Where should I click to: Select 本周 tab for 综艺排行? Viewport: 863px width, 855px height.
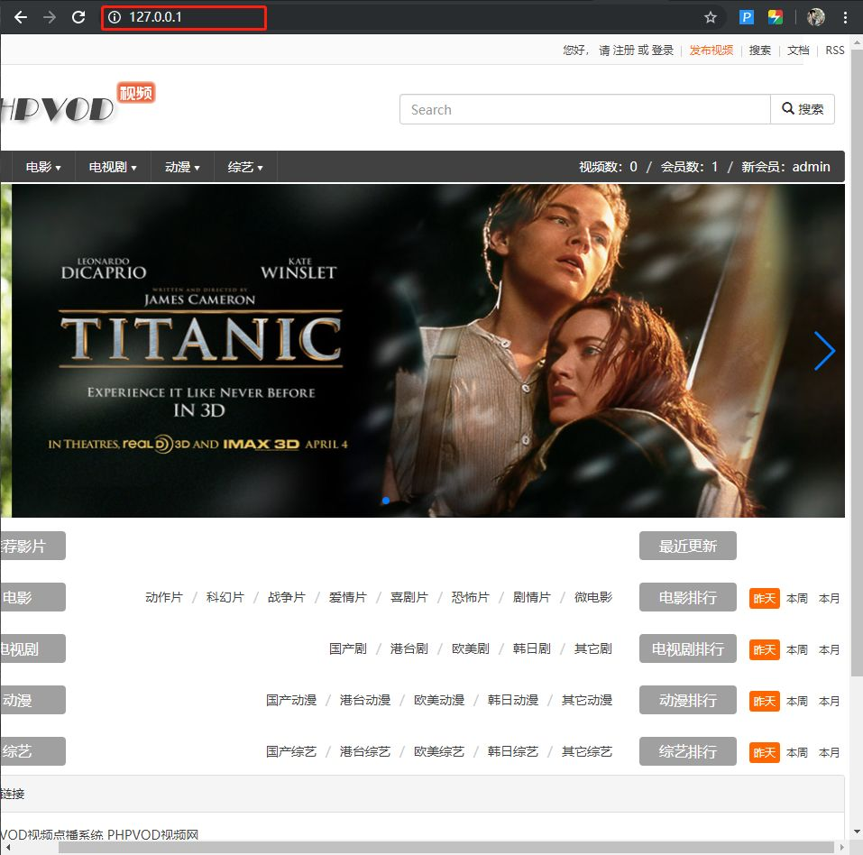(797, 752)
